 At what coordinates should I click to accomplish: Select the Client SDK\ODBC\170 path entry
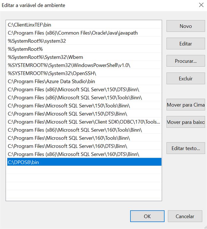84,122
